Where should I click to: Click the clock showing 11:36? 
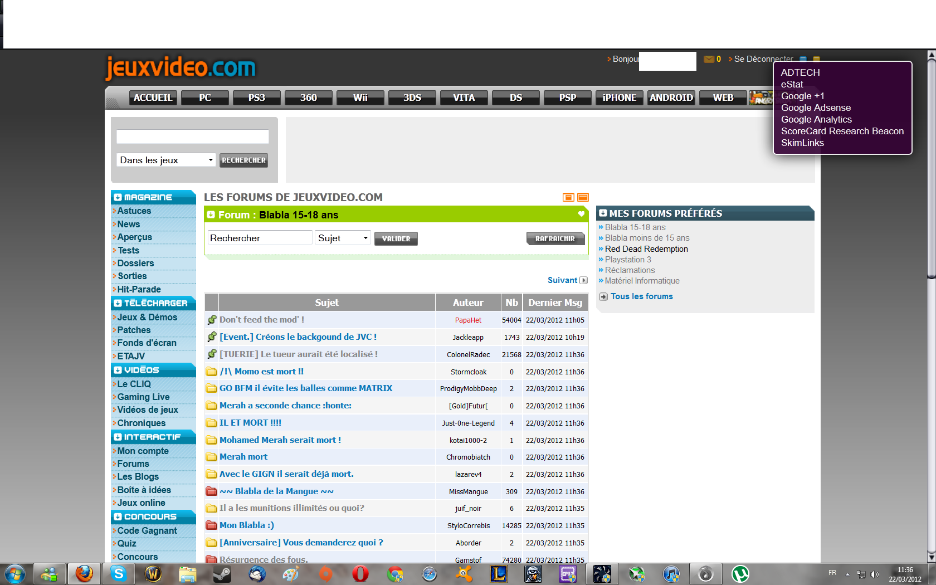coord(905,570)
